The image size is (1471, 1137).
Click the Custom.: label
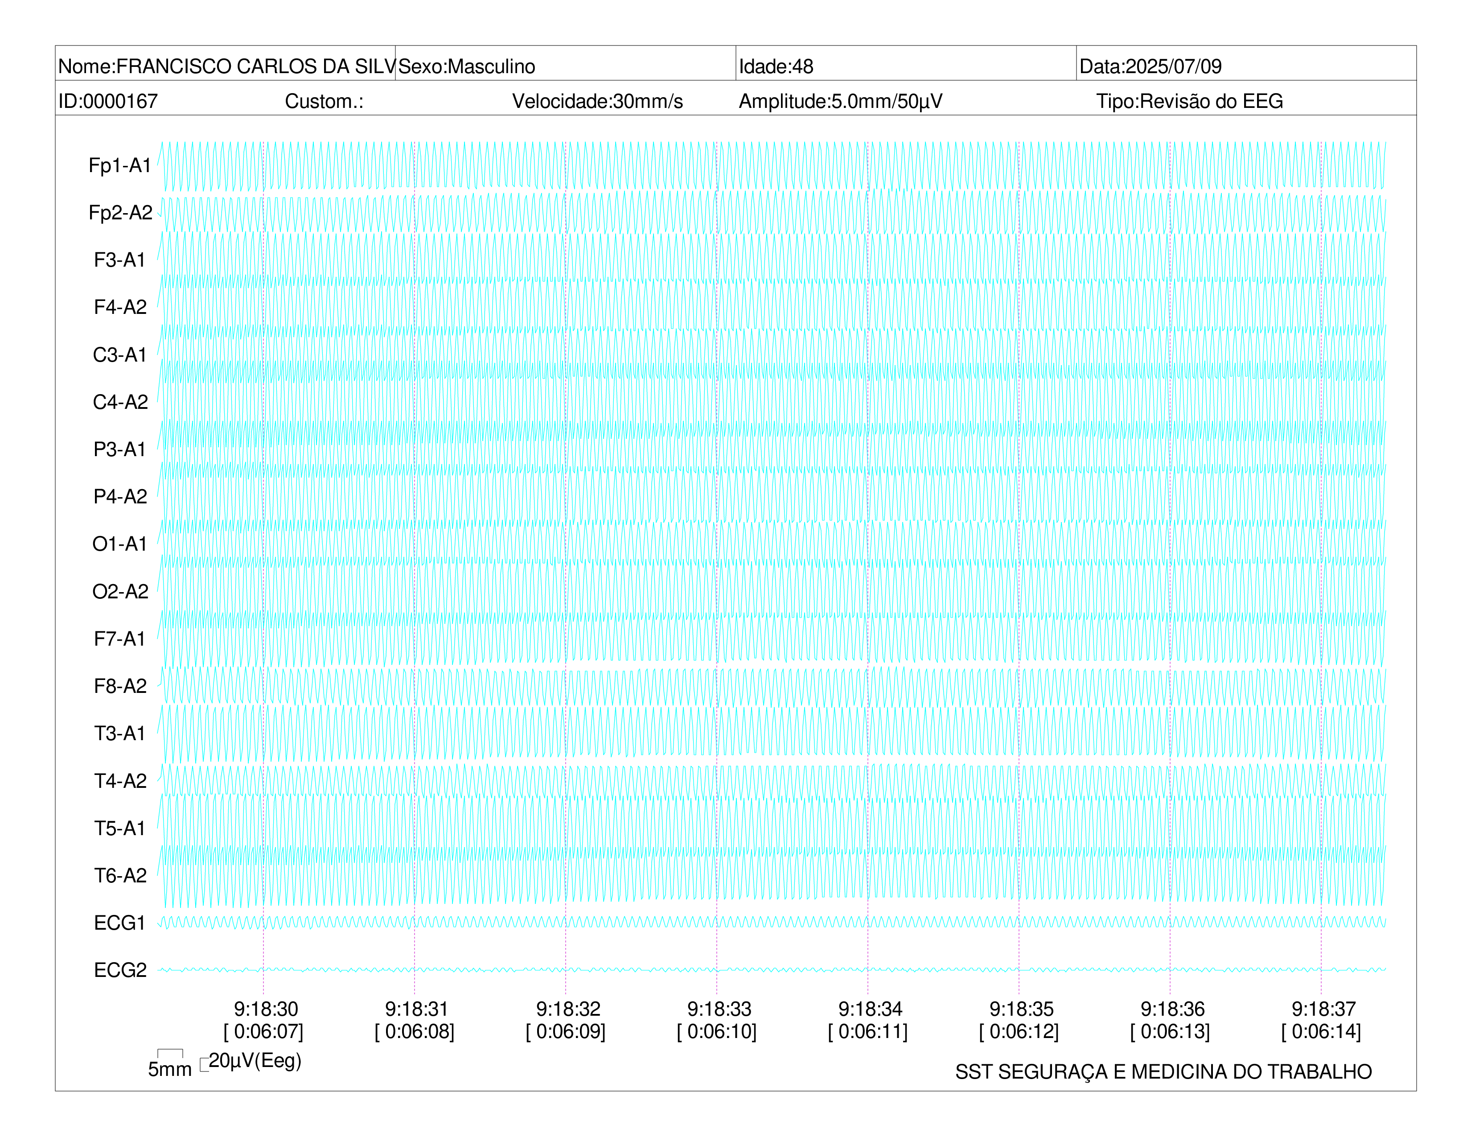point(324,101)
